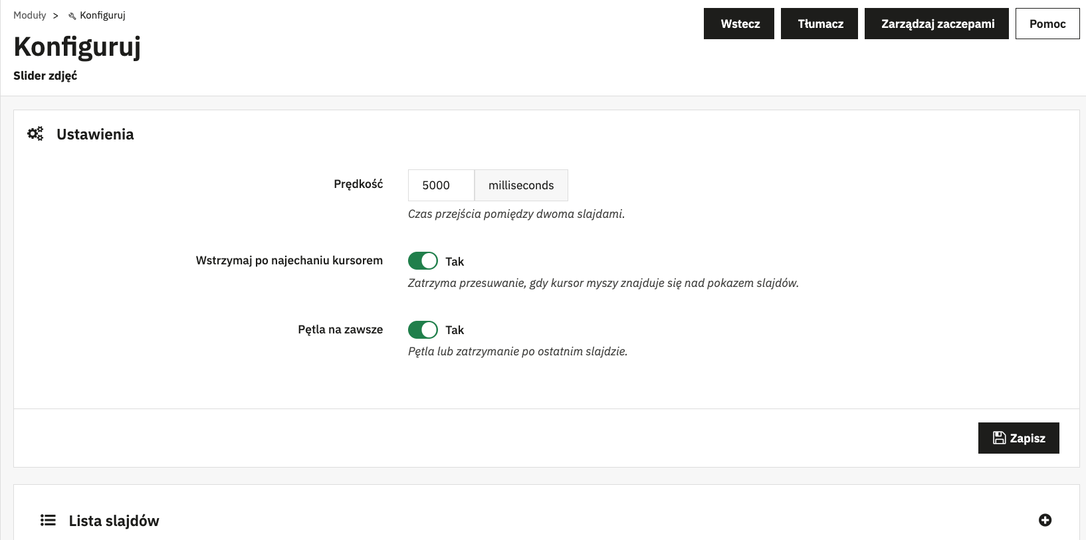Click the Prędkość field label

tap(358, 184)
